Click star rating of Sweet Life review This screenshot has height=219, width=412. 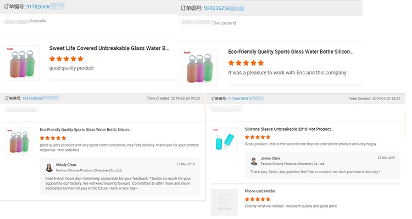tap(66, 59)
